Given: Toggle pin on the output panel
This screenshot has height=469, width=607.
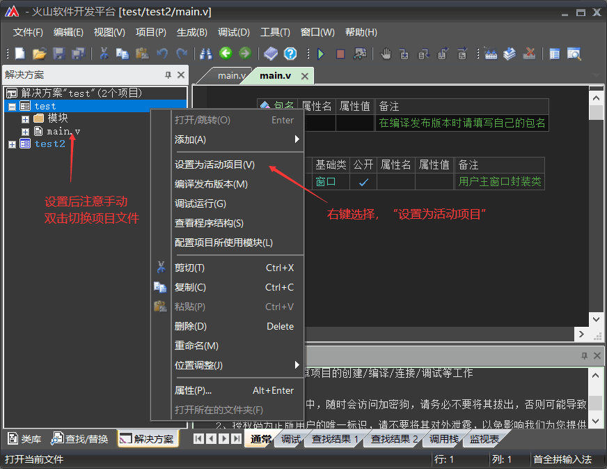Looking at the screenshot, I should pyautogui.click(x=585, y=355).
